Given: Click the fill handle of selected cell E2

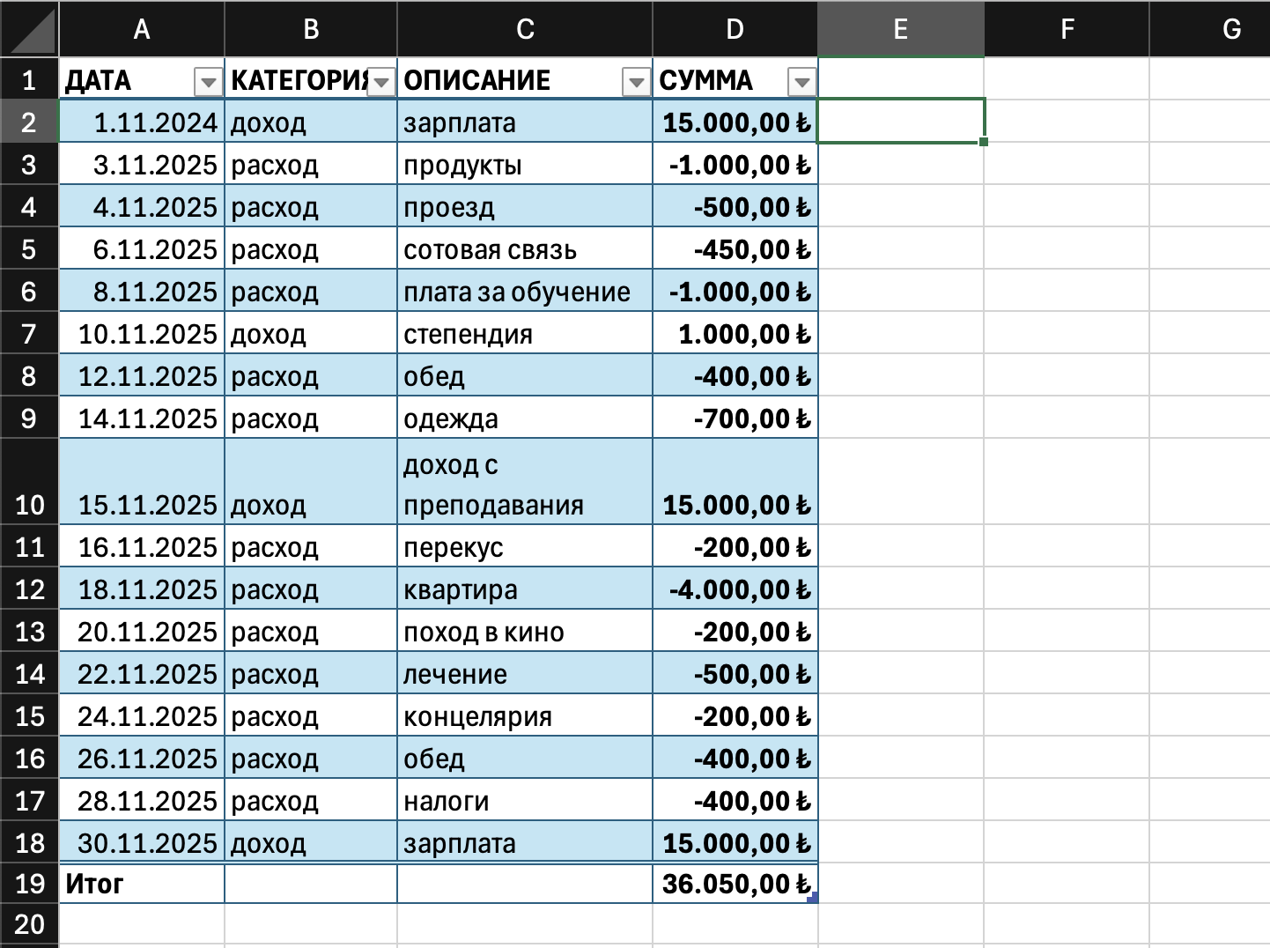Looking at the screenshot, I should click(983, 141).
